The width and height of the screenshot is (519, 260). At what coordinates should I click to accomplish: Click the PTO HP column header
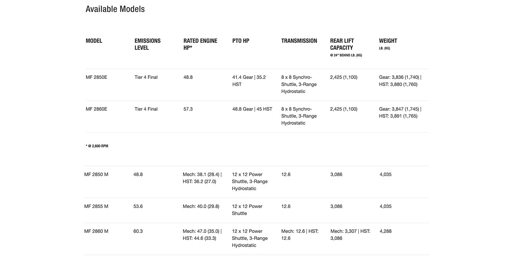pyautogui.click(x=241, y=41)
